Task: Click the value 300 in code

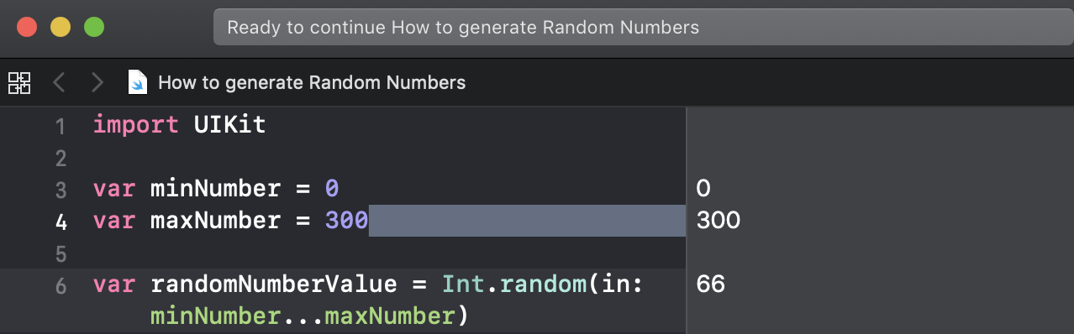Action: coord(346,221)
